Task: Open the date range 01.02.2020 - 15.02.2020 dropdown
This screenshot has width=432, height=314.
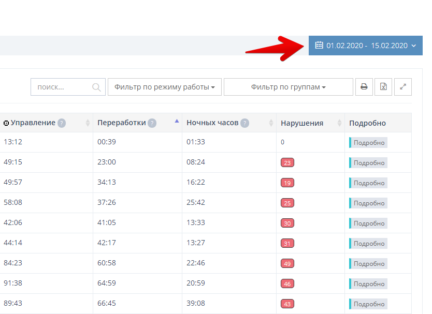Action: tap(366, 46)
